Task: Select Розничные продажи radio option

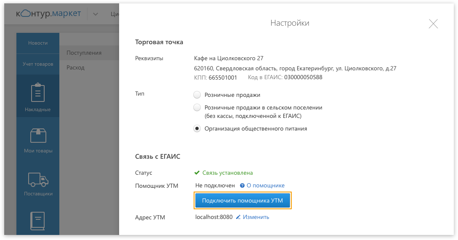Action: [197, 95]
